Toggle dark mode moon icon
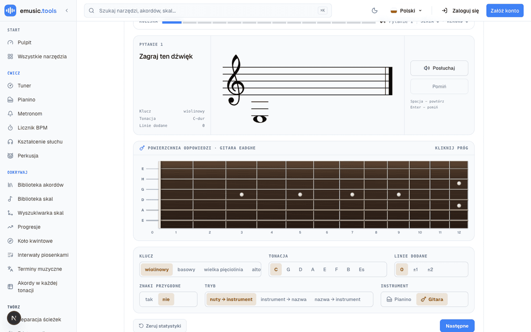This screenshot has width=531, height=332. tap(374, 11)
